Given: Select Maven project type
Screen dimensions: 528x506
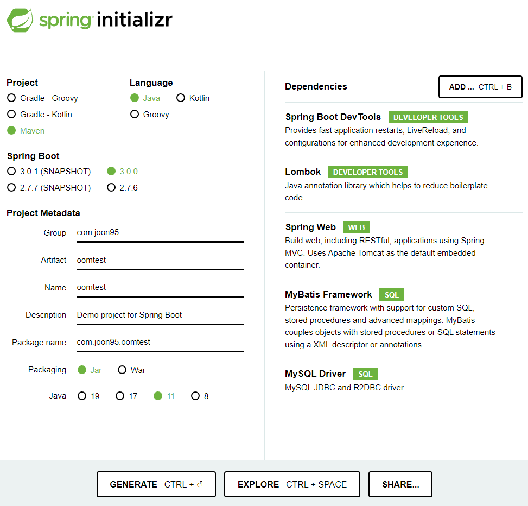Looking at the screenshot, I should 26,130.
